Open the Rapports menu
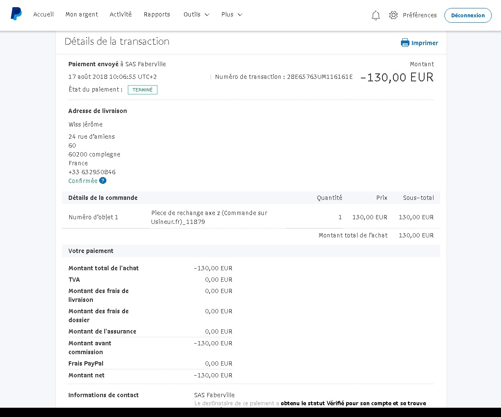The image size is (501, 417). (x=157, y=14)
